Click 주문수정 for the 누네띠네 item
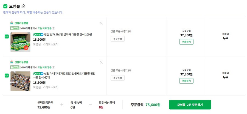The image size is (247, 114). [x=117, y=78]
